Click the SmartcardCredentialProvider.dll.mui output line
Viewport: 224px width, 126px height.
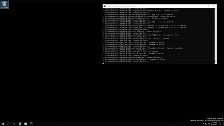[142, 48]
